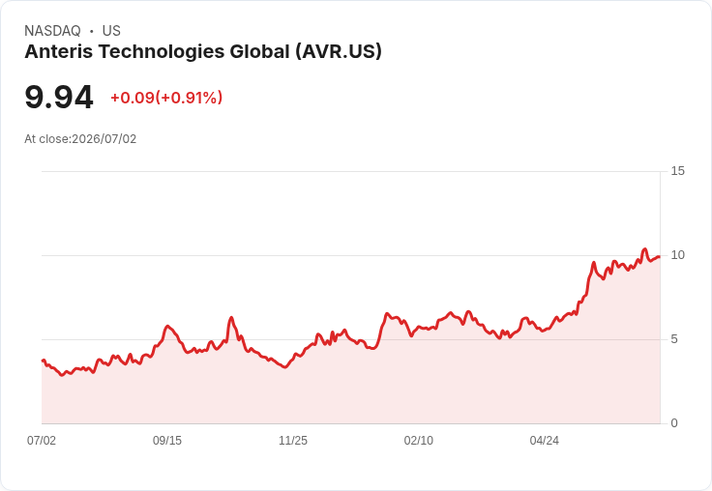This screenshot has height=491, width=712.
Task: Click the sharp spike between 09/15 and 11/25
Action: coord(231,318)
